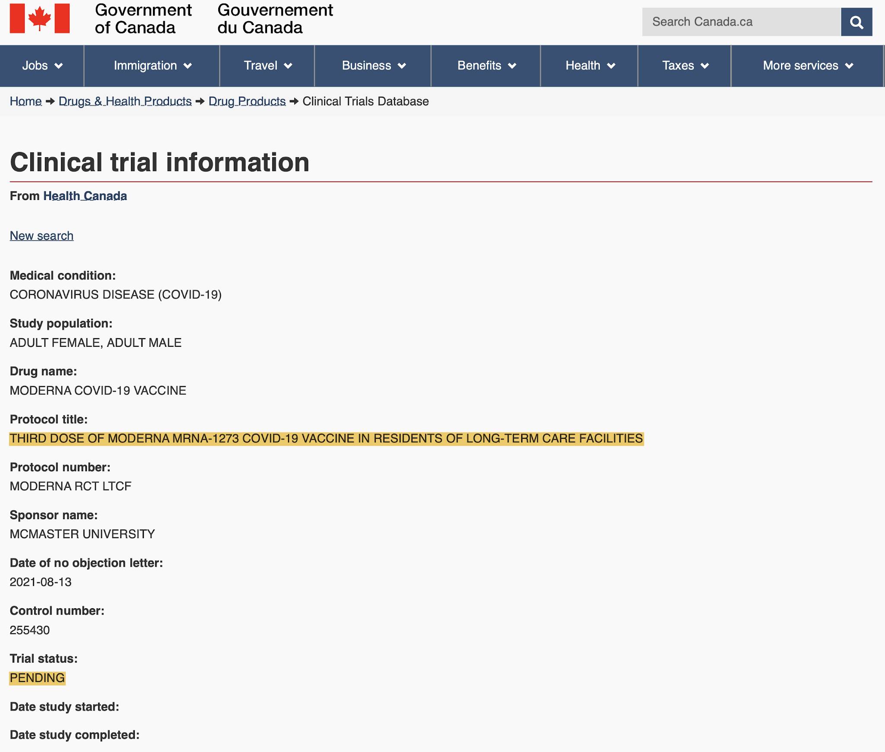The width and height of the screenshot is (885, 752).
Task: Open the Business menu
Action: point(373,66)
